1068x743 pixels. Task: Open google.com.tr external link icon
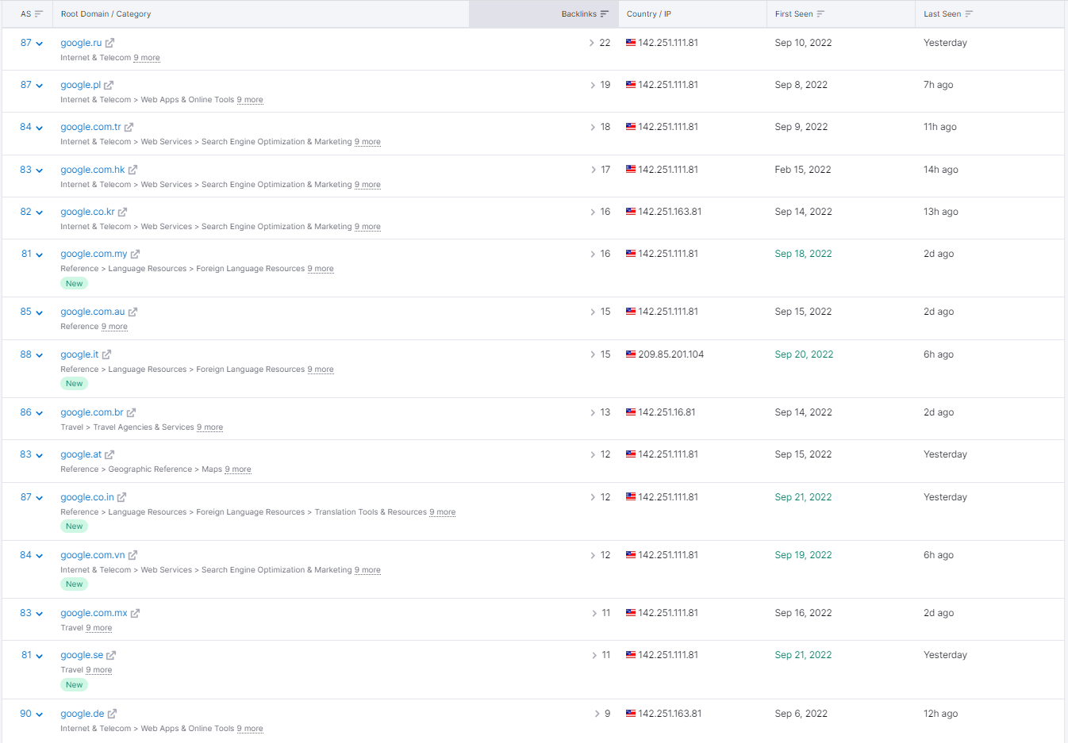tap(129, 127)
